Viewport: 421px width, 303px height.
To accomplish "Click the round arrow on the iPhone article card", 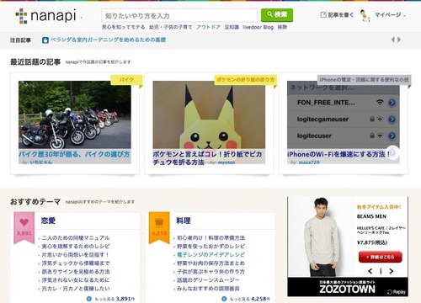I will pos(392,152).
